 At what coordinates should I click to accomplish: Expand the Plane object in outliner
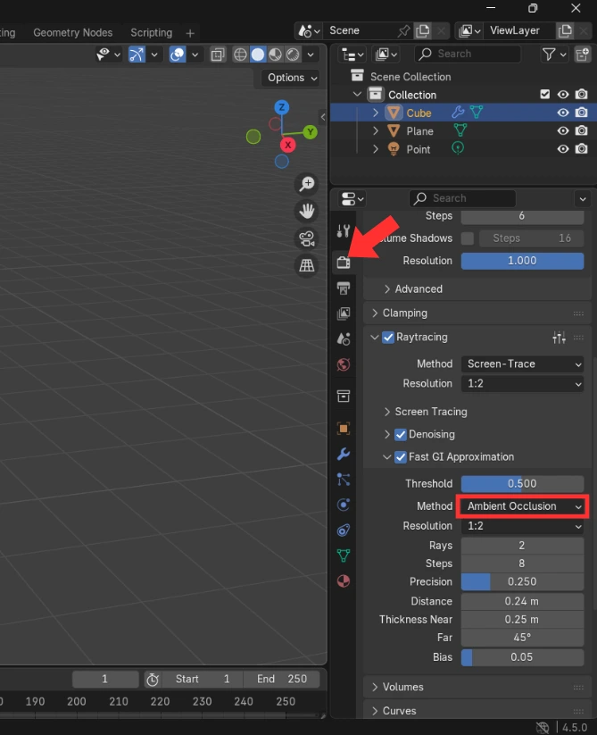tap(376, 131)
